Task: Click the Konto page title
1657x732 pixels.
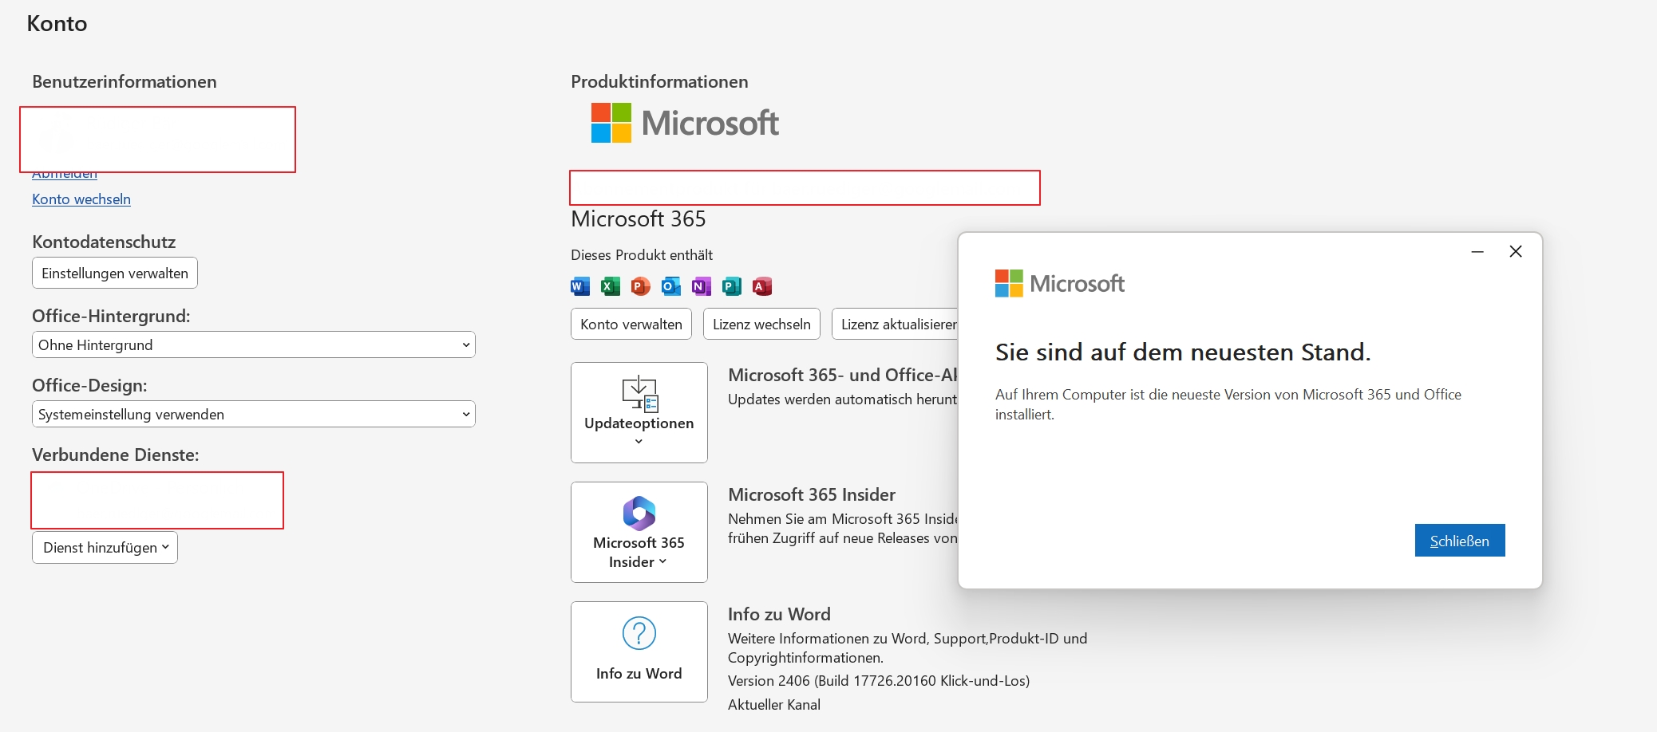Action: (x=57, y=23)
